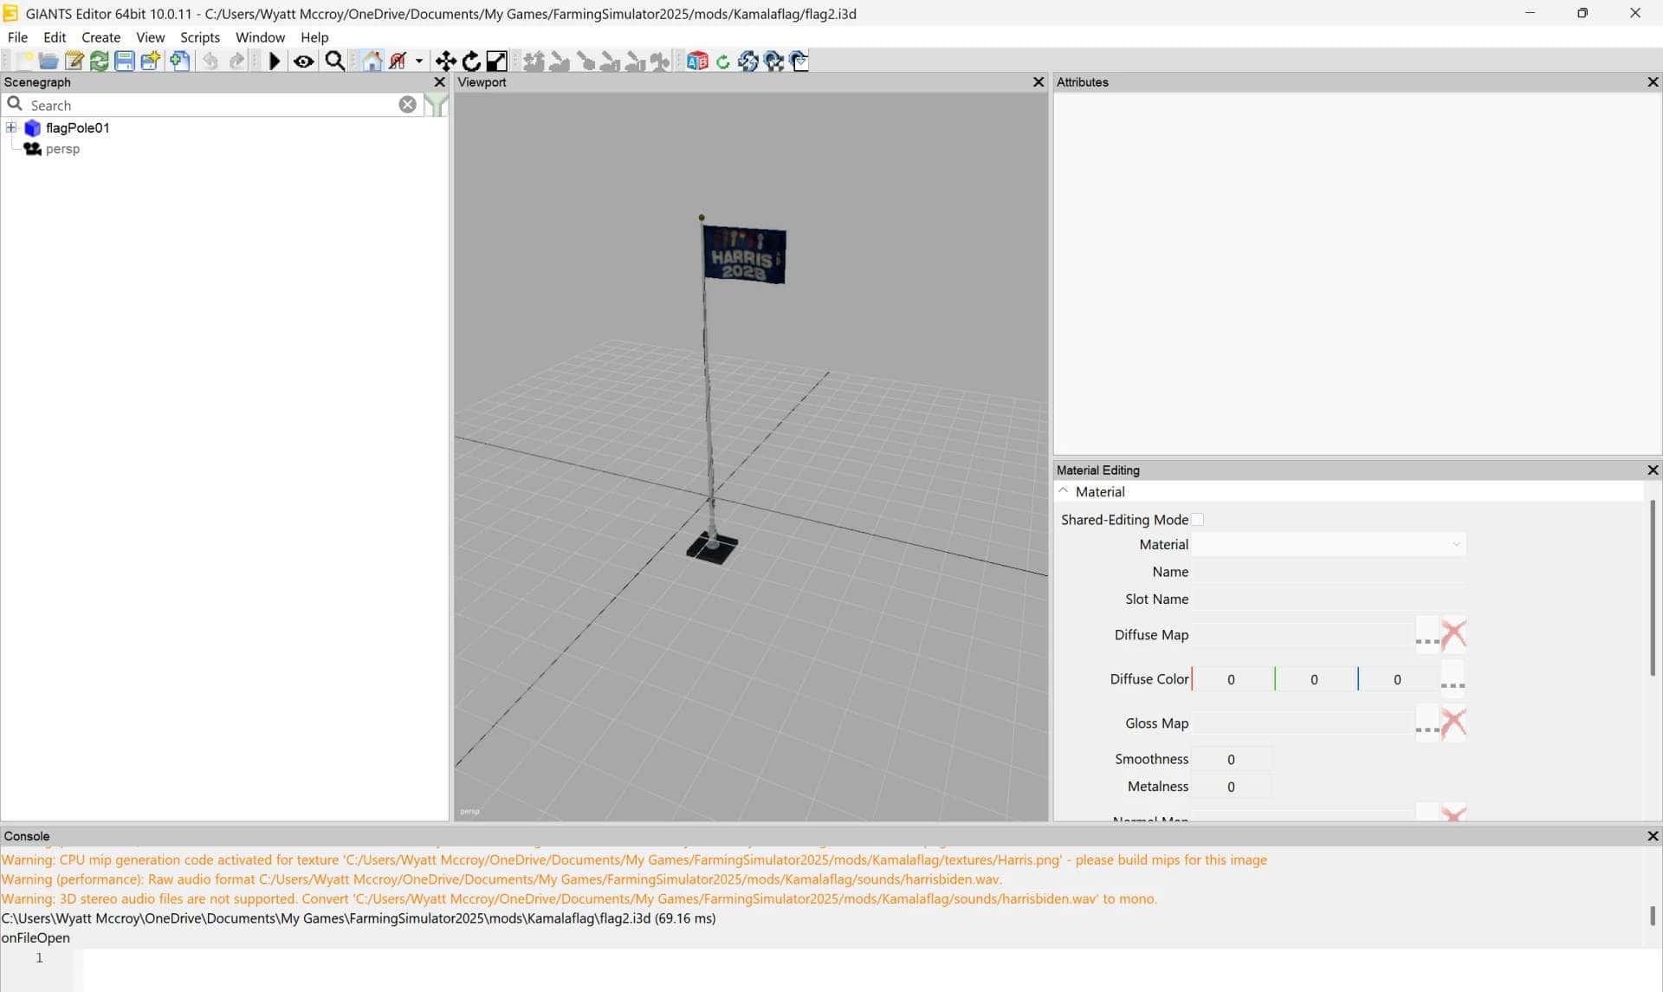Enable the Shared-Editing Mode checkbox
The width and height of the screenshot is (1663, 992).
click(x=1197, y=520)
